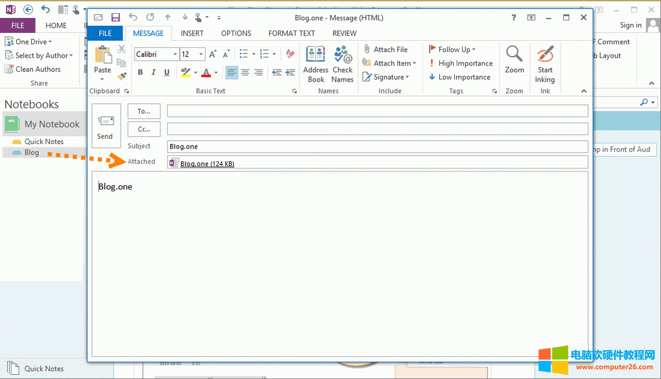Open the OPTIONS ribbon tab
Image resolution: width=661 pixels, height=379 pixels.
tap(236, 33)
